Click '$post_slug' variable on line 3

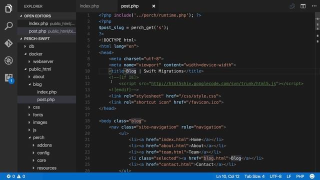pyautogui.click(x=111, y=27)
